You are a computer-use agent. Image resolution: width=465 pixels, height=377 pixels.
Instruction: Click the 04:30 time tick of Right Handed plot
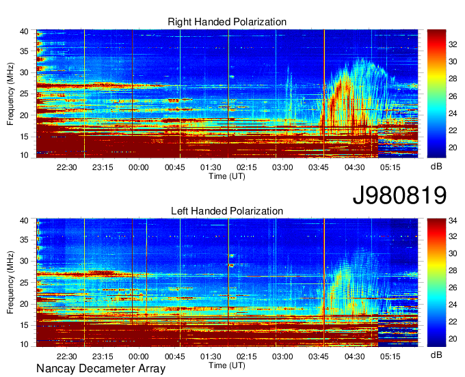click(354, 167)
